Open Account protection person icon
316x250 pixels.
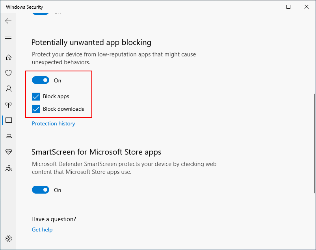click(8, 89)
